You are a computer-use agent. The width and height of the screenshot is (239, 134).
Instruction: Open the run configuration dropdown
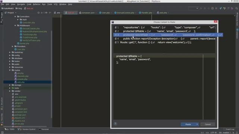click(x=193, y=8)
